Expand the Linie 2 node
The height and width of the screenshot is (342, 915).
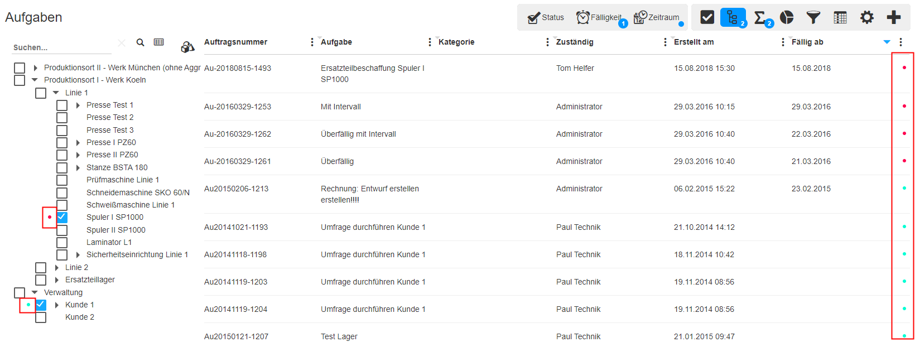57,267
